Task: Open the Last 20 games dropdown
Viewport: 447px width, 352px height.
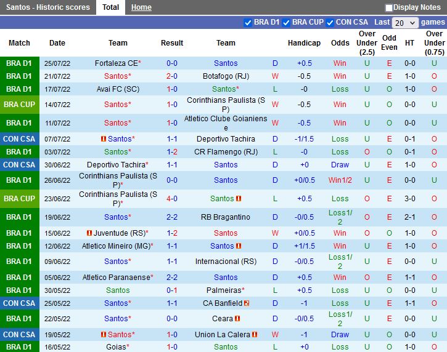Action: coord(405,23)
